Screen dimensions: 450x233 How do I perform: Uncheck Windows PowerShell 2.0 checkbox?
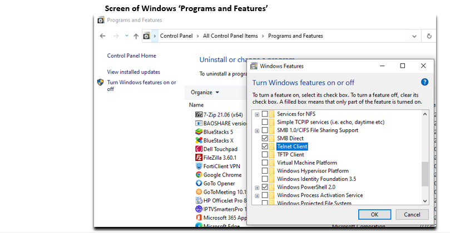point(265,187)
